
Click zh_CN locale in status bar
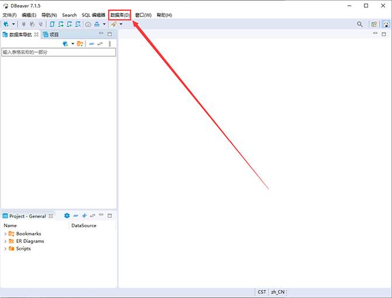[278, 292]
